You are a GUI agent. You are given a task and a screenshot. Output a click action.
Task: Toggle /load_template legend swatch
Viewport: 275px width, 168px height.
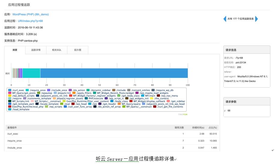tap(10, 109)
